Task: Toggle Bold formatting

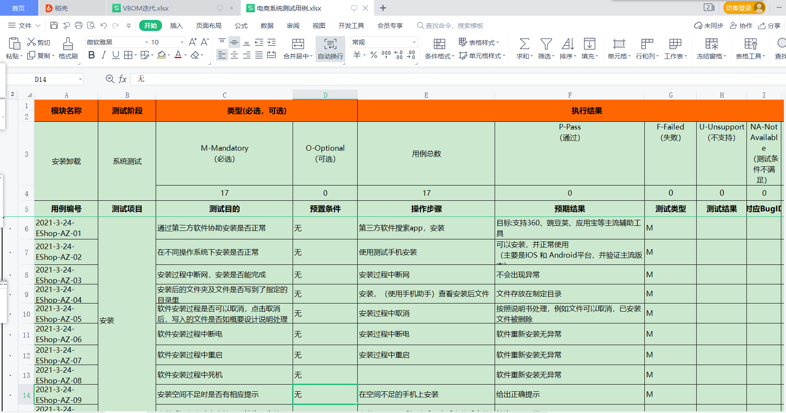Action: [x=91, y=55]
